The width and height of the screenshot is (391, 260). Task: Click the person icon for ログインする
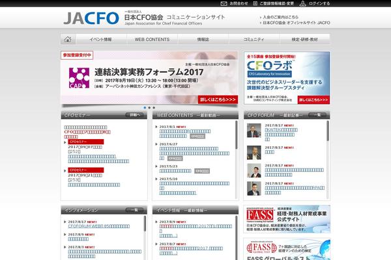303,3
